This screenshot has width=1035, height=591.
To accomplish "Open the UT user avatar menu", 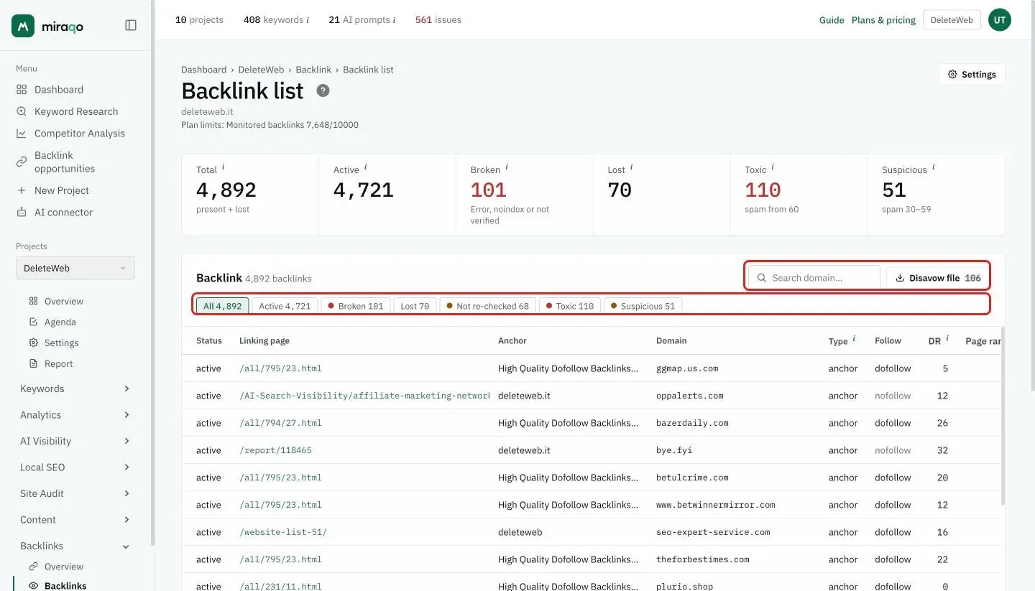I will (1000, 20).
